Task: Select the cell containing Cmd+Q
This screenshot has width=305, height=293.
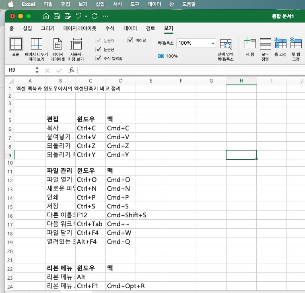Action: (121, 242)
